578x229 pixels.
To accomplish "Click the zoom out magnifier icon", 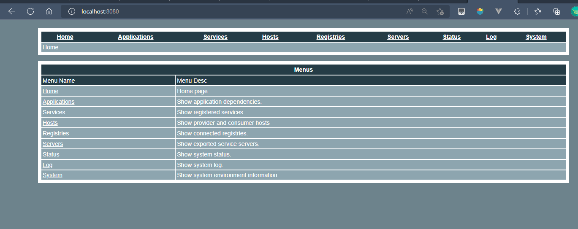I will pyautogui.click(x=425, y=11).
